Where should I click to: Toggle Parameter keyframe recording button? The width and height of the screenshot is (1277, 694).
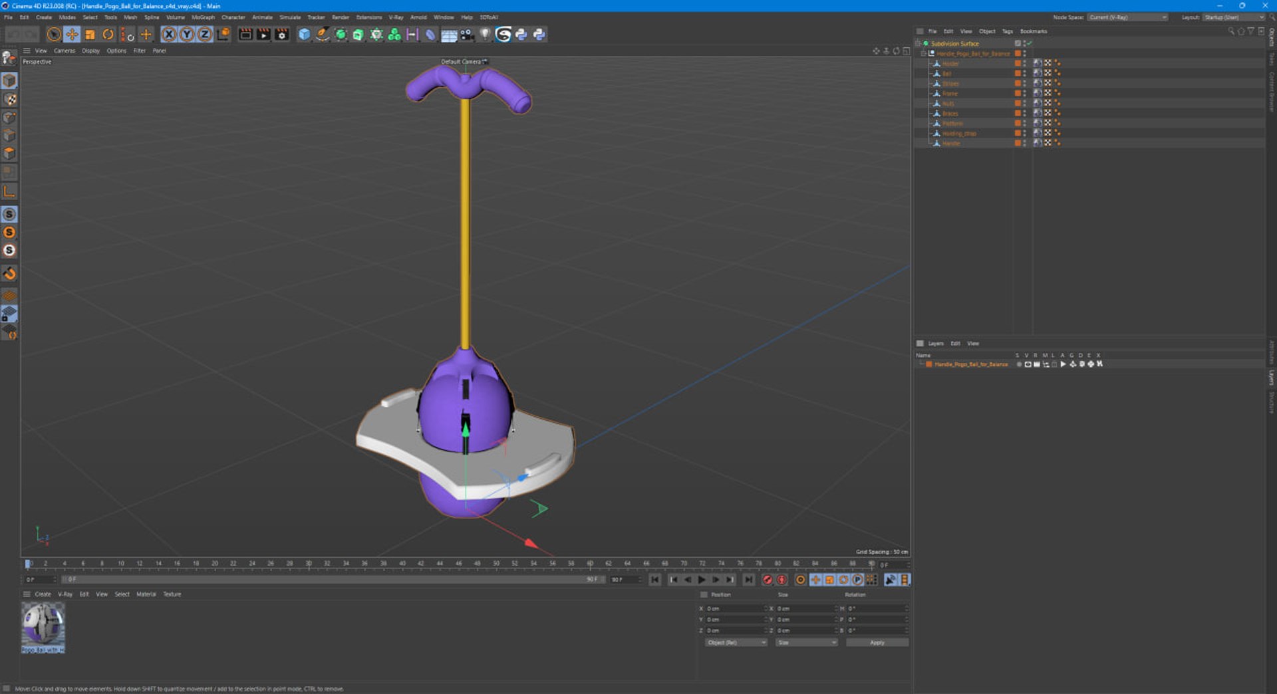[x=857, y=580]
